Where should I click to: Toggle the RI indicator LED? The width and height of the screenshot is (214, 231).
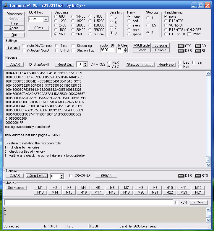pos(197,51)
